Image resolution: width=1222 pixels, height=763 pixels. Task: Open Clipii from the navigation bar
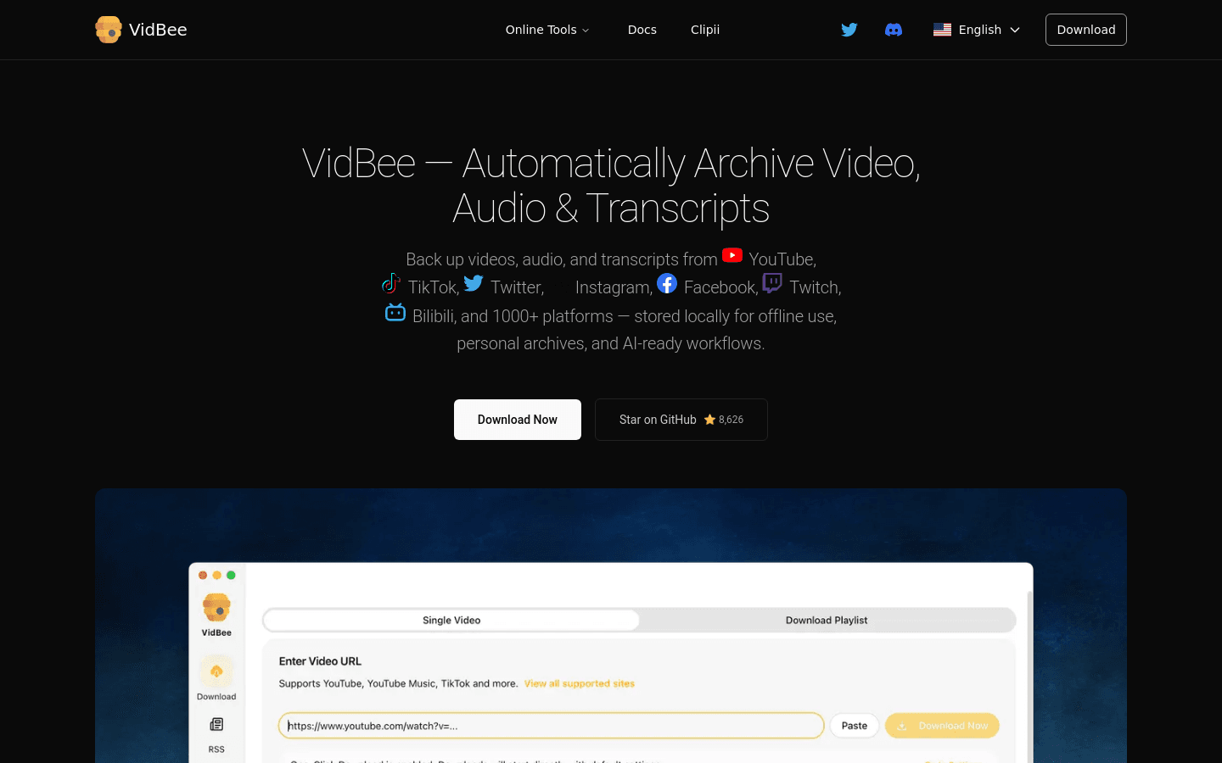click(705, 29)
